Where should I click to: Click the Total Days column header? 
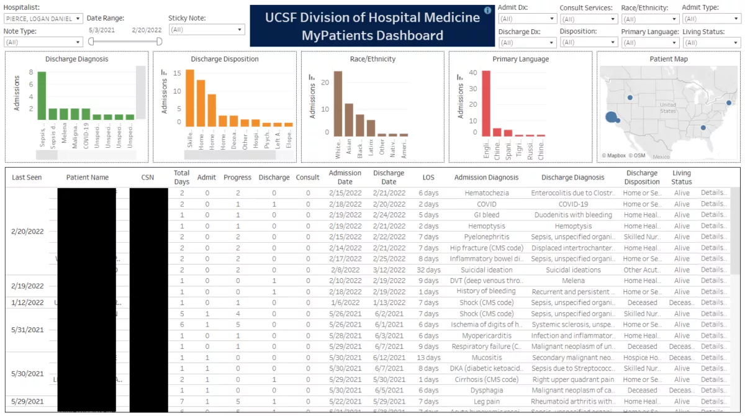pyautogui.click(x=181, y=178)
